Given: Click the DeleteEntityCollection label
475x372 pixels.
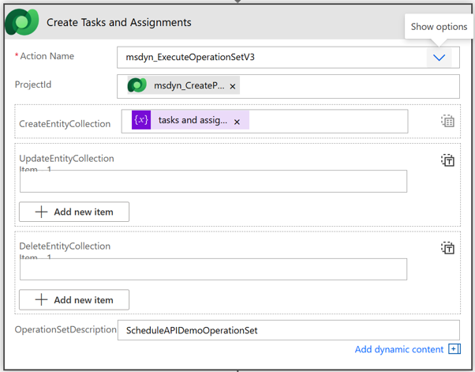Looking at the screenshot, I should tap(65, 246).
